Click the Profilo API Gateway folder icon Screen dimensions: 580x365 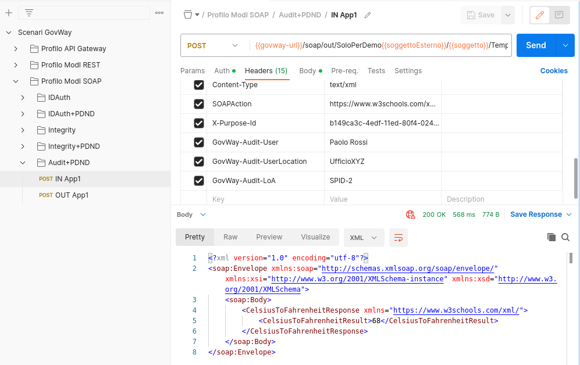(34, 49)
